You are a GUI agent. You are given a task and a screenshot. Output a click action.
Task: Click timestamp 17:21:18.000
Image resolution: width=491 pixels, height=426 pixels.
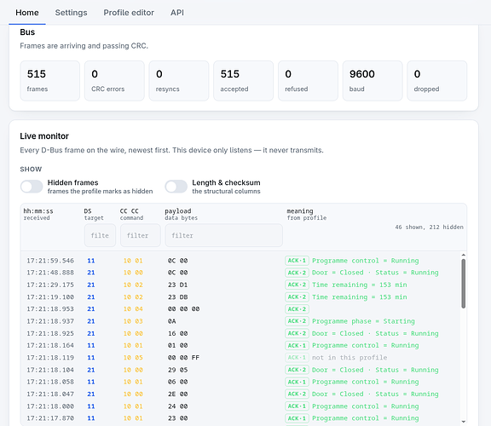click(x=50, y=406)
